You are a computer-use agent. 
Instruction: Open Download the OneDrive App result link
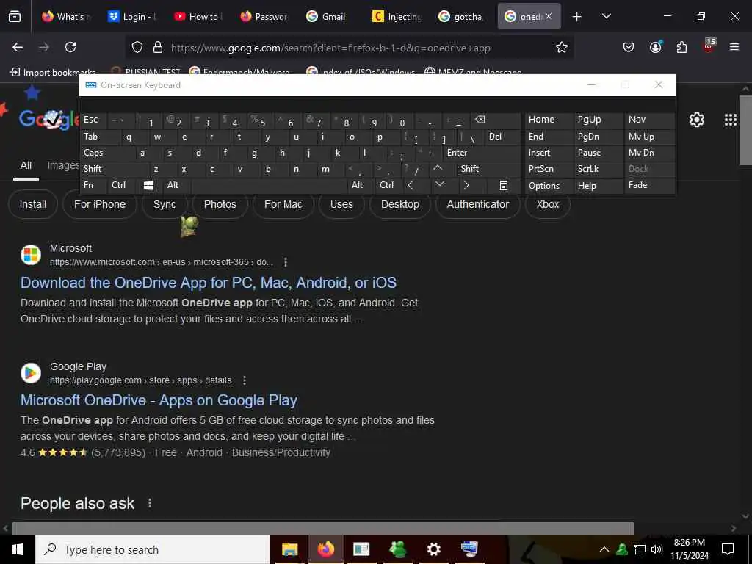(209, 283)
